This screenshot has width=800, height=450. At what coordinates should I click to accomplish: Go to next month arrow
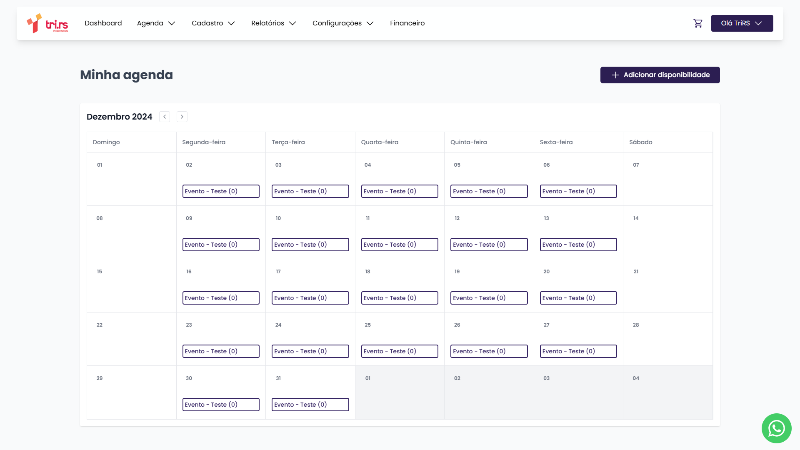point(182,117)
